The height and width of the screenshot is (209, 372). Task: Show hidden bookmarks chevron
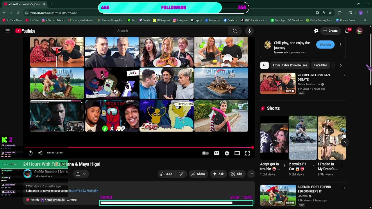pyautogui.click(x=365, y=20)
